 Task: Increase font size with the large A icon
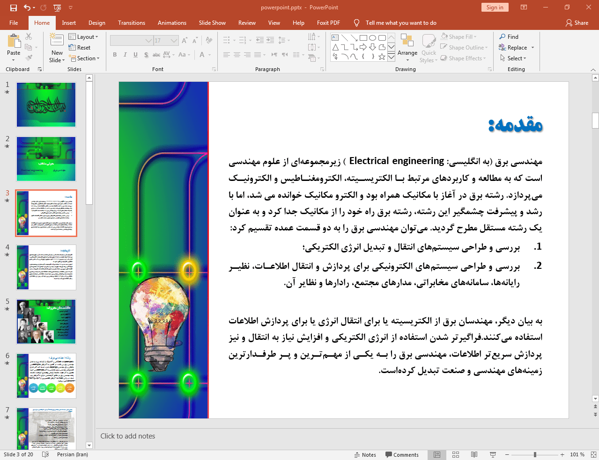(185, 41)
